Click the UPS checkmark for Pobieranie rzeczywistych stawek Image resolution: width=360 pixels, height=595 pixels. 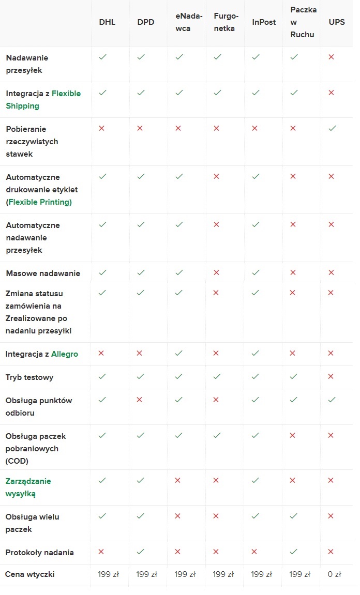pos(332,128)
